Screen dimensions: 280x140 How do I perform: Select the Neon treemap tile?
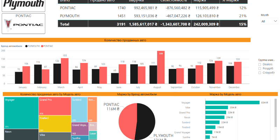21,135
